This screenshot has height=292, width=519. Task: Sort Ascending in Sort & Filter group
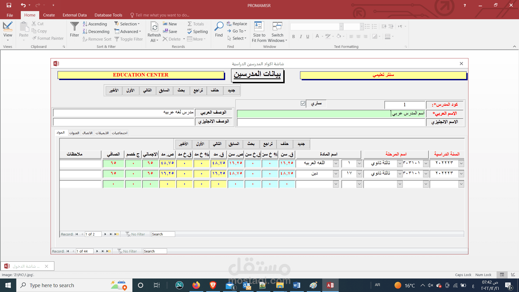(95, 24)
